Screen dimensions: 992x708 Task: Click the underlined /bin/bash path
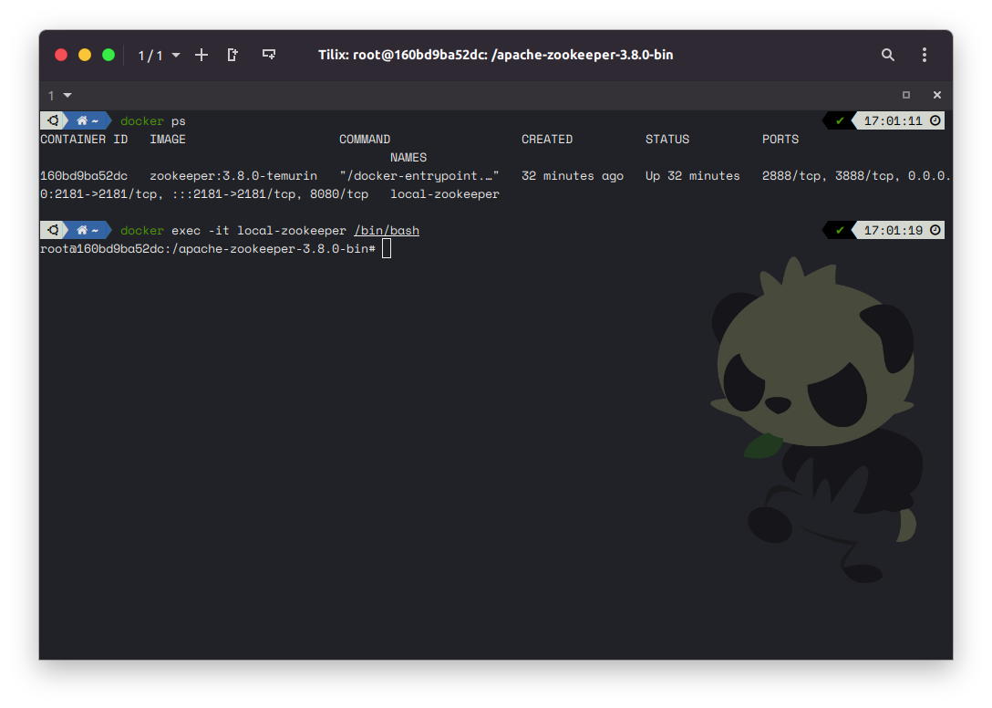387,231
